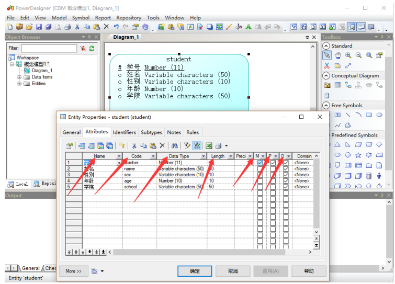
Task: Click the 帮助 help button
Action: (x=309, y=271)
